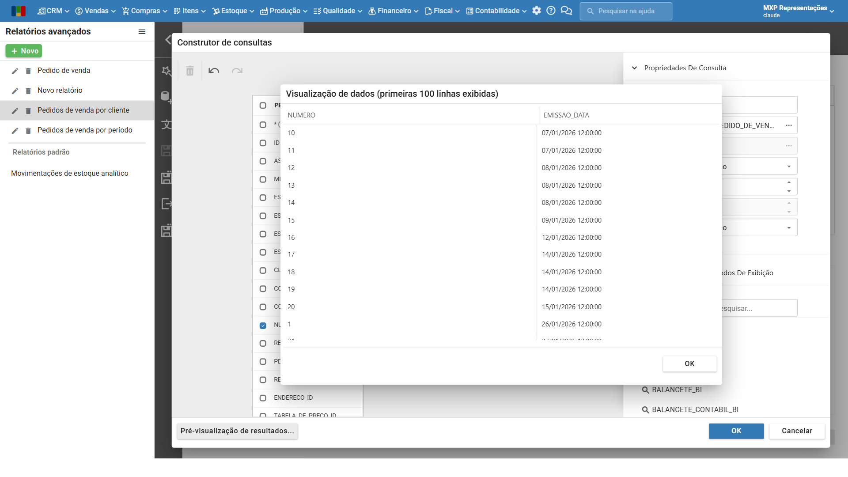Click the trash icon in query builder toolbar
Viewport: 848px width, 477px height.
190,71
